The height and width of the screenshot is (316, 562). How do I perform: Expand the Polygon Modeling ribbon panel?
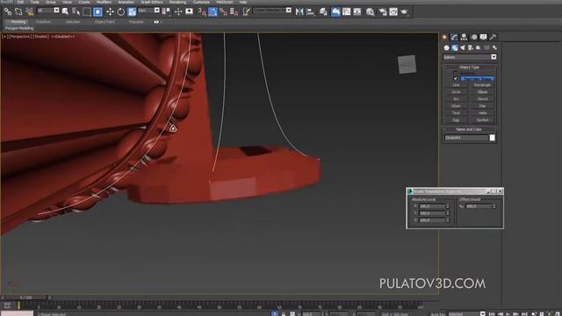click(x=19, y=28)
